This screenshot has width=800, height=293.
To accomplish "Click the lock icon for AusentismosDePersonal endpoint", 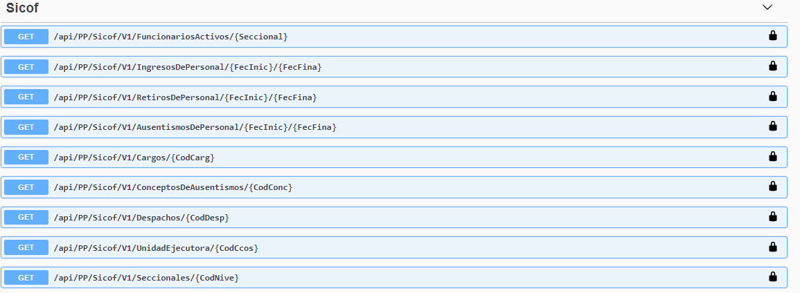I will (x=772, y=126).
